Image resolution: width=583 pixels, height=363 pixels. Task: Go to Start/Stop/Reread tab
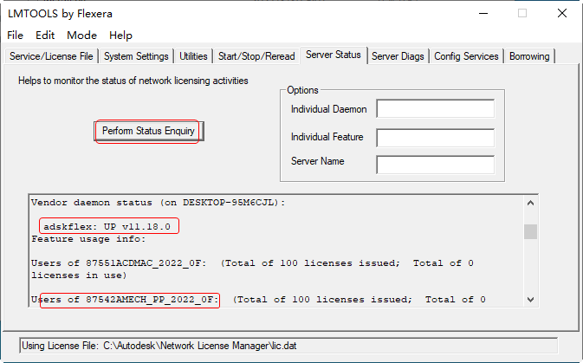click(256, 56)
